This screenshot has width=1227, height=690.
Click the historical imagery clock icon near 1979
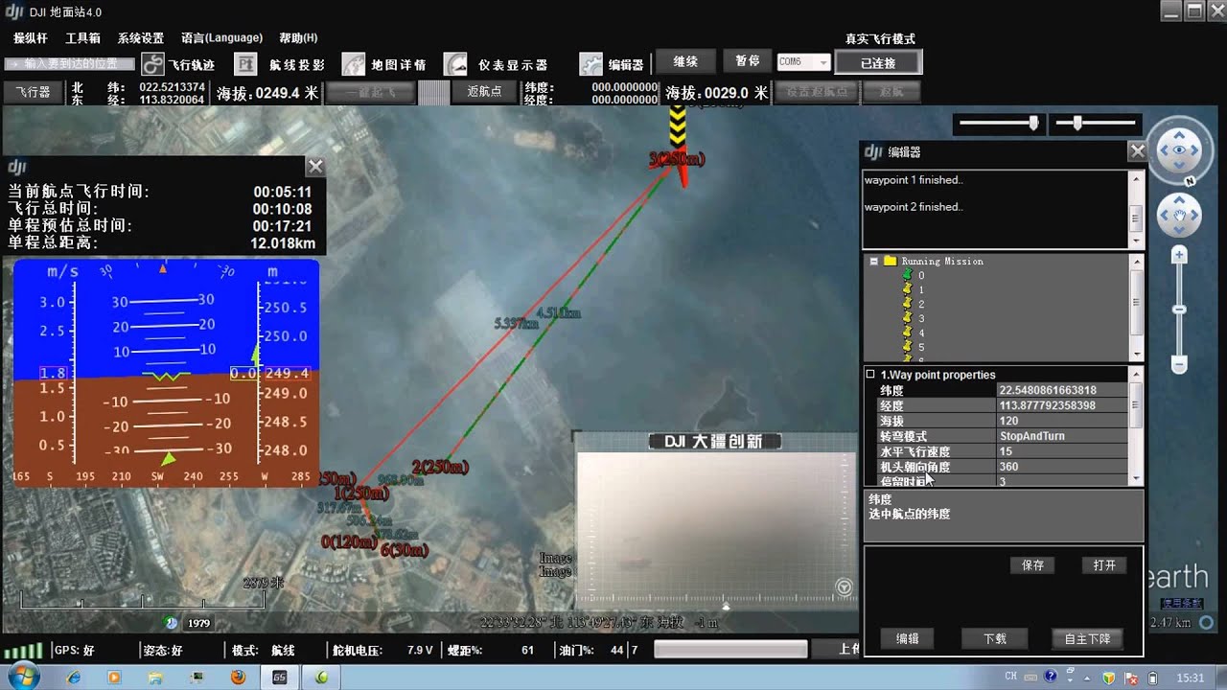tap(172, 623)
